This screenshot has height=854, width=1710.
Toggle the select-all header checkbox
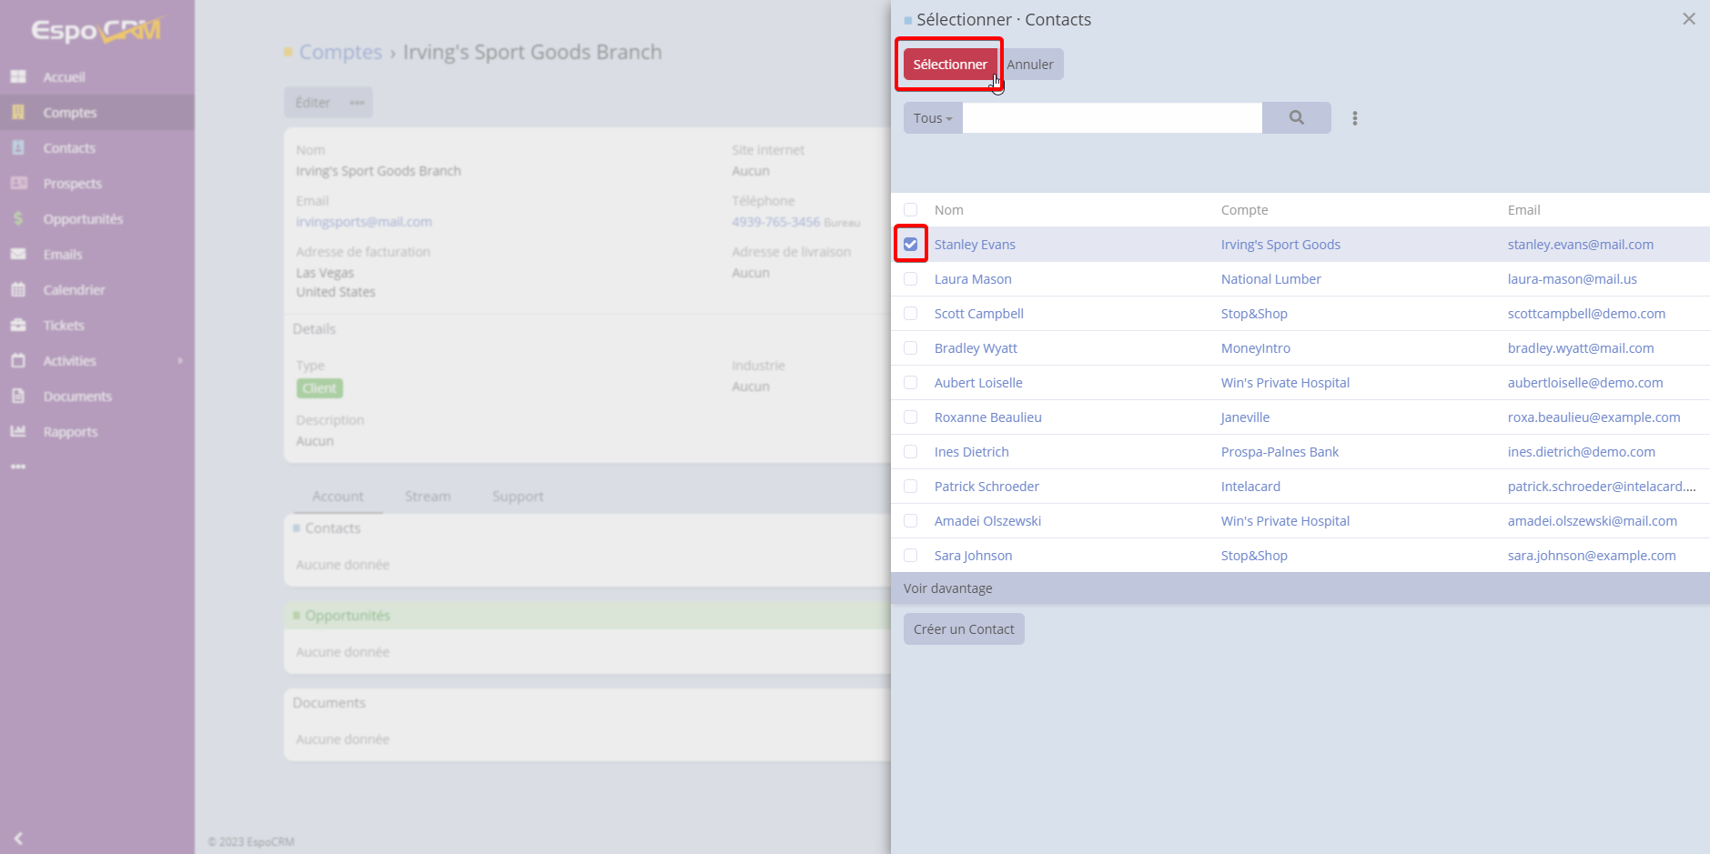(x=910, y=210)
